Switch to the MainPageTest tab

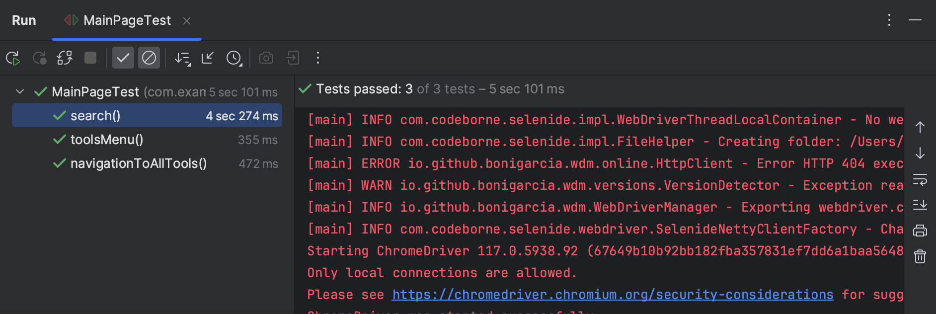coord(127,20)
